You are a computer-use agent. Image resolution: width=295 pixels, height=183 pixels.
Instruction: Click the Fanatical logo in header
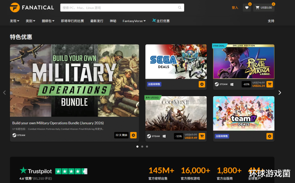(32, 7)
